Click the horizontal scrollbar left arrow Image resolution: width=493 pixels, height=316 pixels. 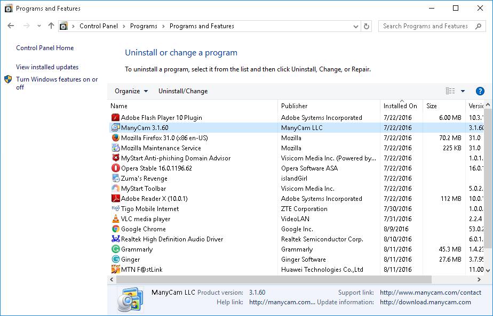(x=112, y=279)
